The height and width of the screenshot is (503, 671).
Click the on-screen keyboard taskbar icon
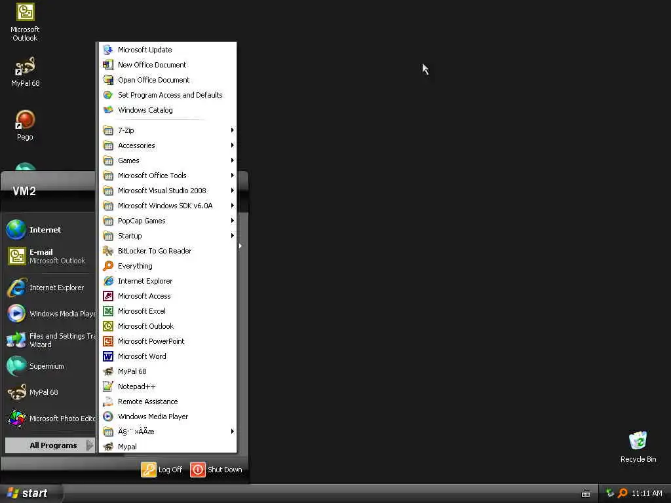(585, 494)
